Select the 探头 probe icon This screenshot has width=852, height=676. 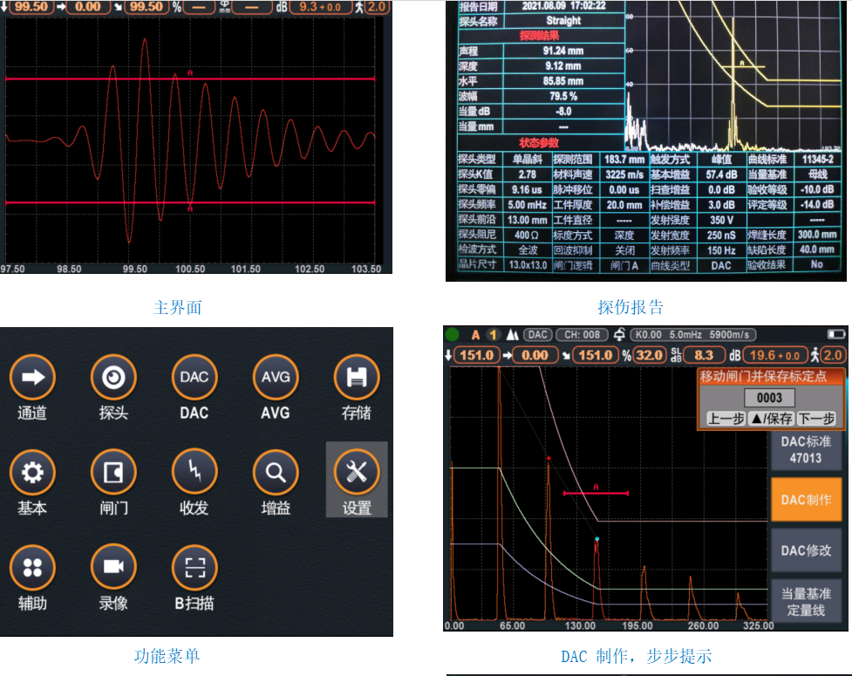(113, 378)
